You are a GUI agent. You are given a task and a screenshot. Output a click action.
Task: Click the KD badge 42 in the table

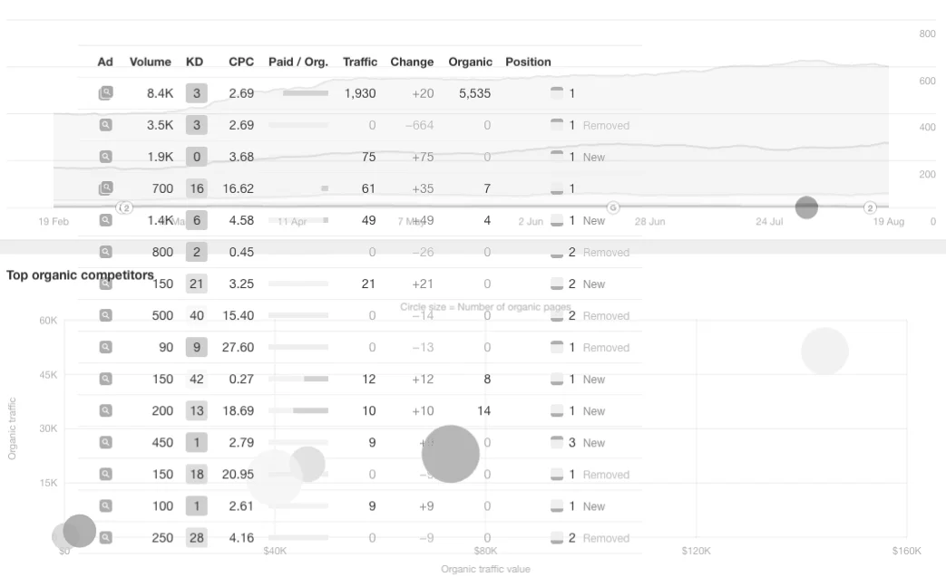(197, 379)
